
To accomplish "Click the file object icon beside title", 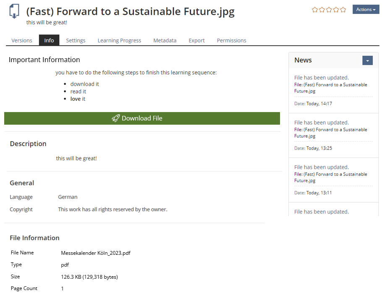I will pos(14,12).
